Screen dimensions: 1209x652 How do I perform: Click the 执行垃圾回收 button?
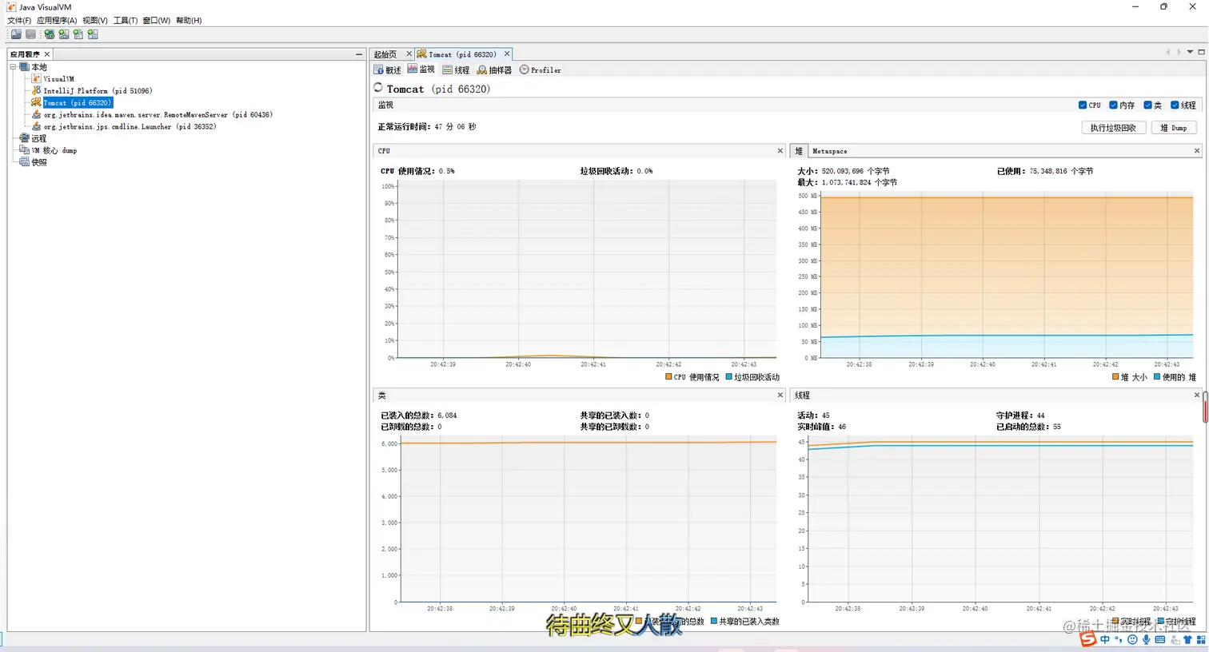point(1113,128)
